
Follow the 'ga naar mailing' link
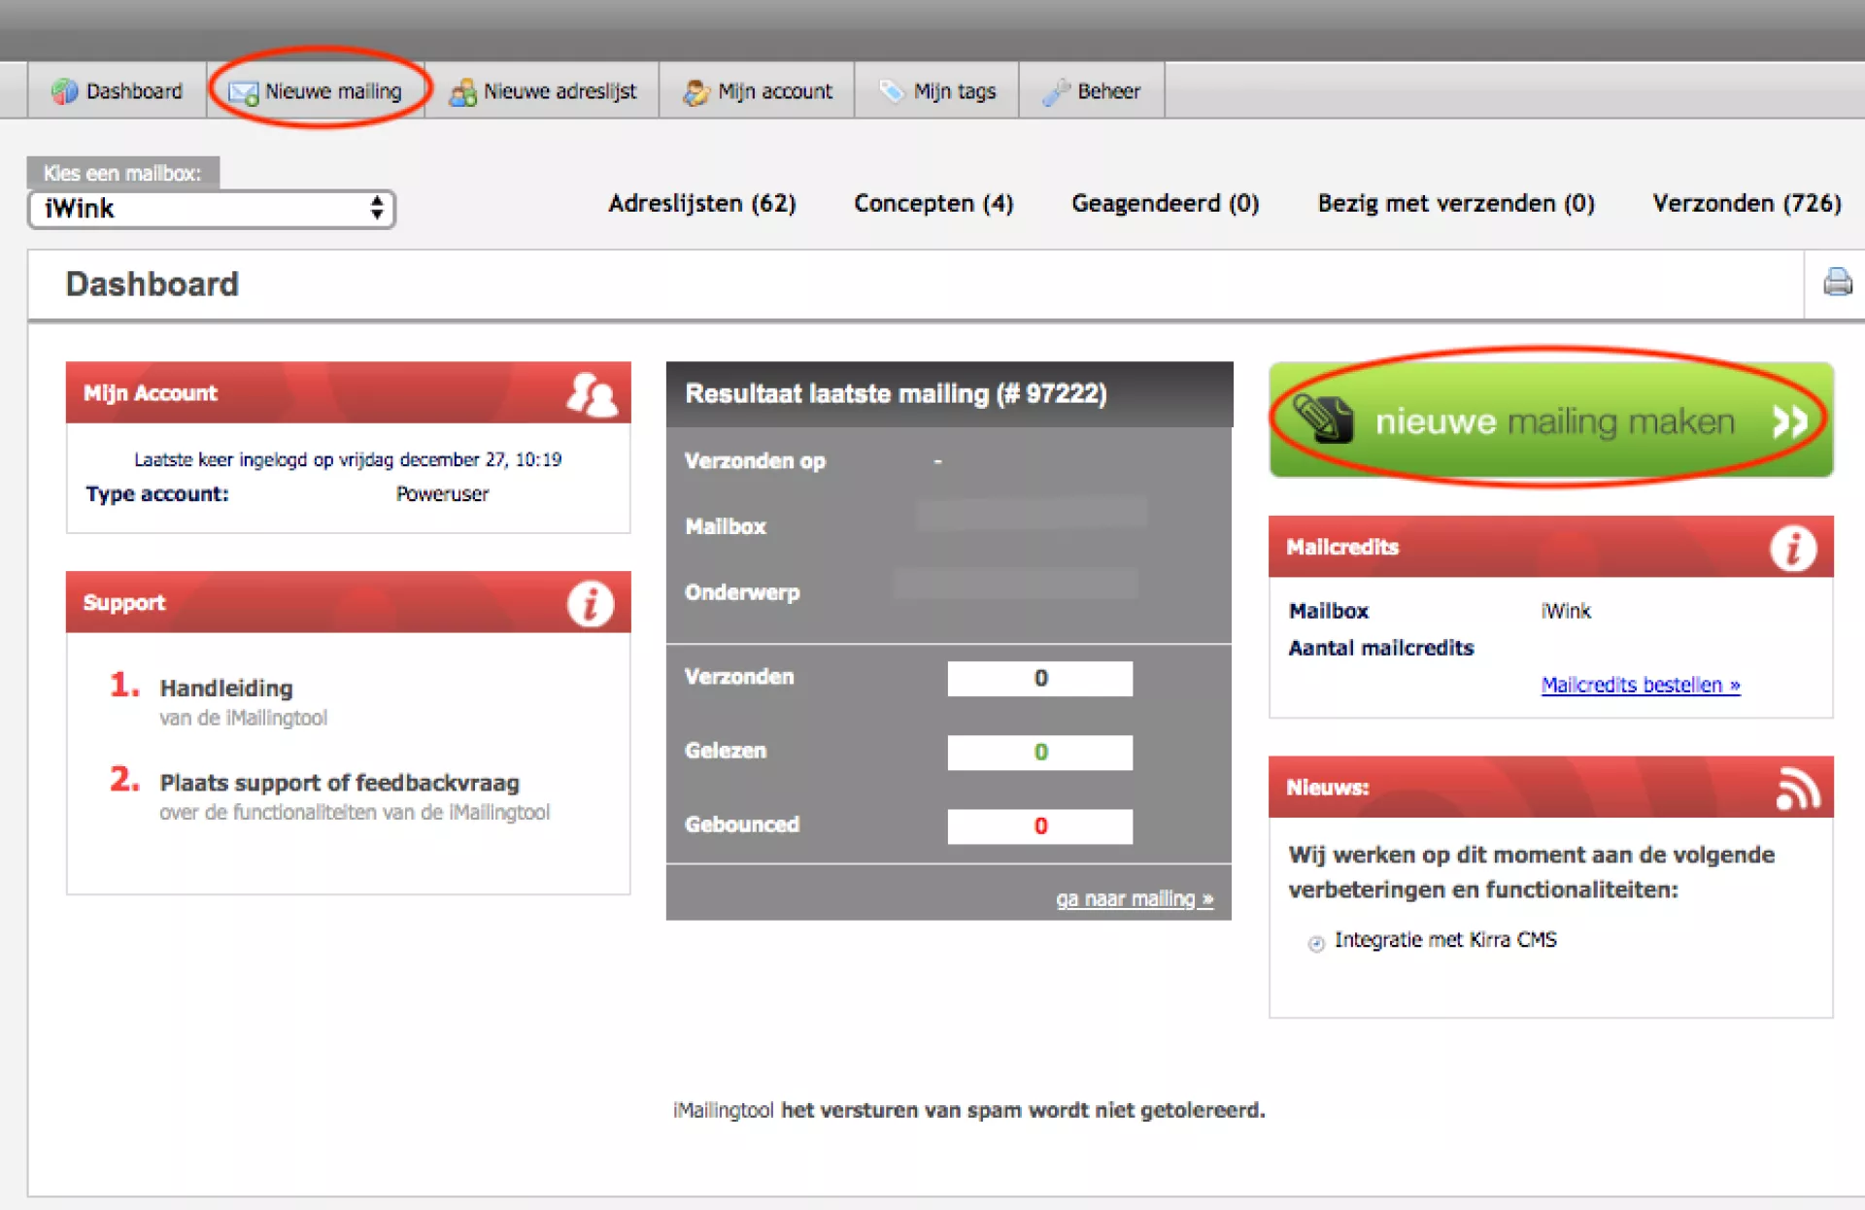point(1134,899)
